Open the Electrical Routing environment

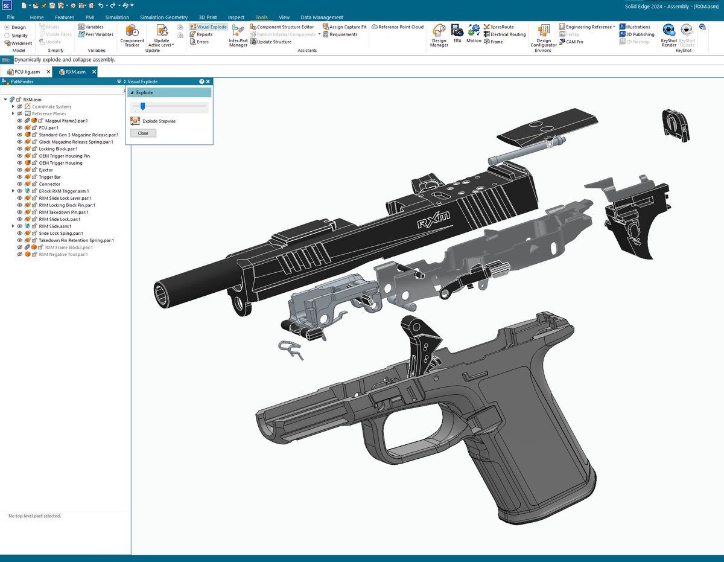pyautogui.click(x=504, y=34)
